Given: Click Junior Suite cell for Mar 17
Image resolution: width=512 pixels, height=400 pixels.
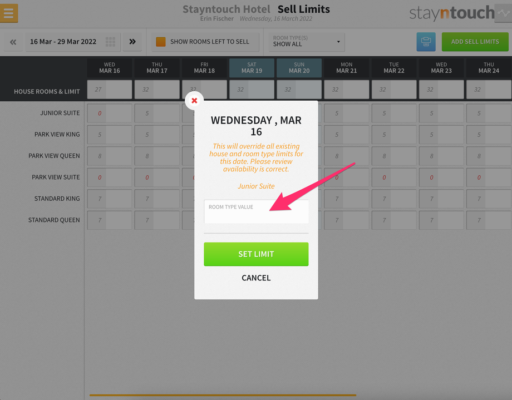Looking at the screenshot, I should tap(157, 113).
